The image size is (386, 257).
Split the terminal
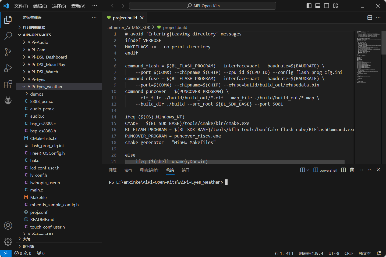[x=343, y=170]
